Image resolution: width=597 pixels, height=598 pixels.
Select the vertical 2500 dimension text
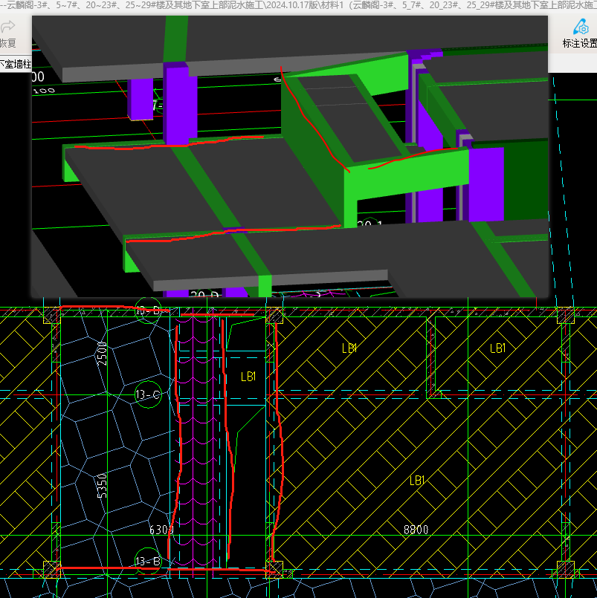102,354
